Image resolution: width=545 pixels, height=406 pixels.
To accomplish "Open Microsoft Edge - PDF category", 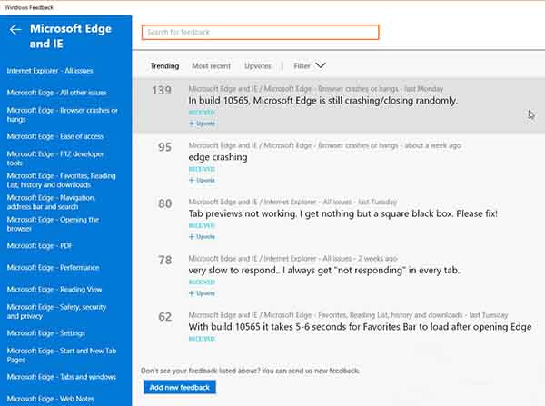I will click(40, 246).
